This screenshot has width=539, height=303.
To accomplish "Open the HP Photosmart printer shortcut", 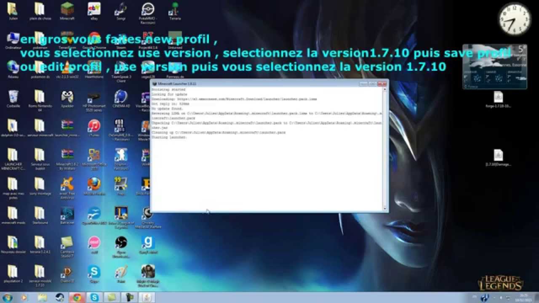I will point(94,100).
